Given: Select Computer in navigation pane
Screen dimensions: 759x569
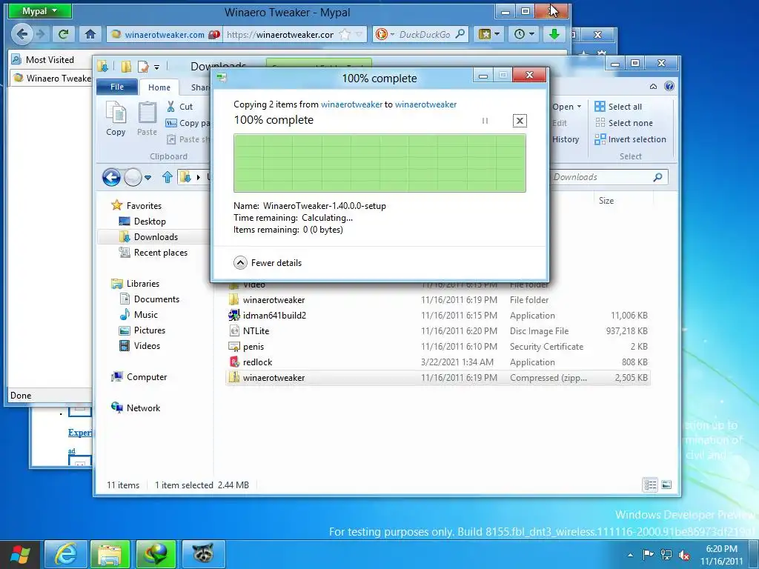Looking at the screenshot, I should tap(139, 377).
